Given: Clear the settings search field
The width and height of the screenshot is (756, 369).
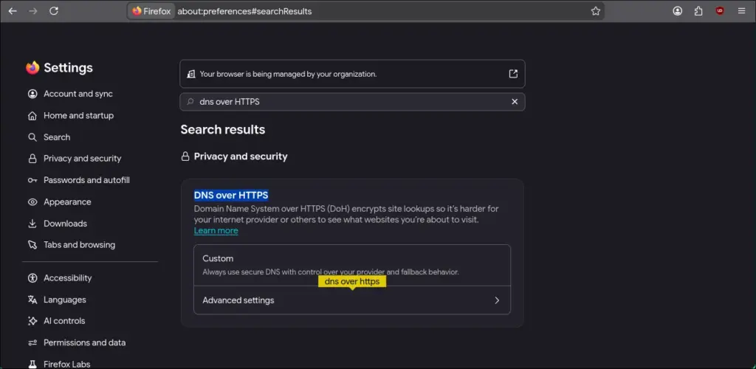Looking at the screenshot, I should (x=515, y=102).
